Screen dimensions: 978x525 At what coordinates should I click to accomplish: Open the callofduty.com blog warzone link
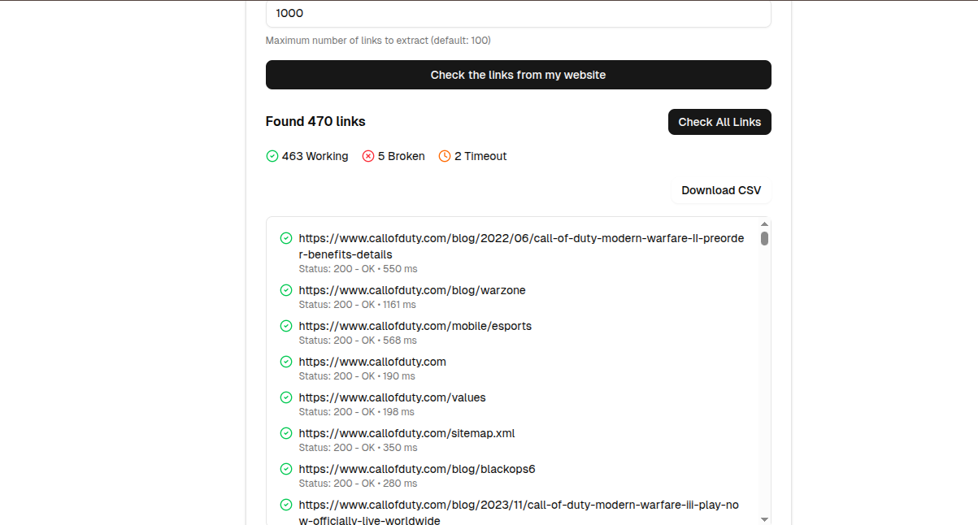[412, 289]
